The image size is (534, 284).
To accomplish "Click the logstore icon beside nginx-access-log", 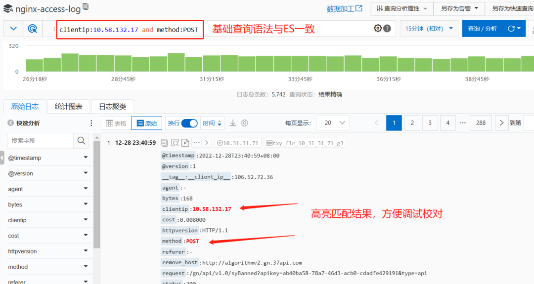I will 8,8.
